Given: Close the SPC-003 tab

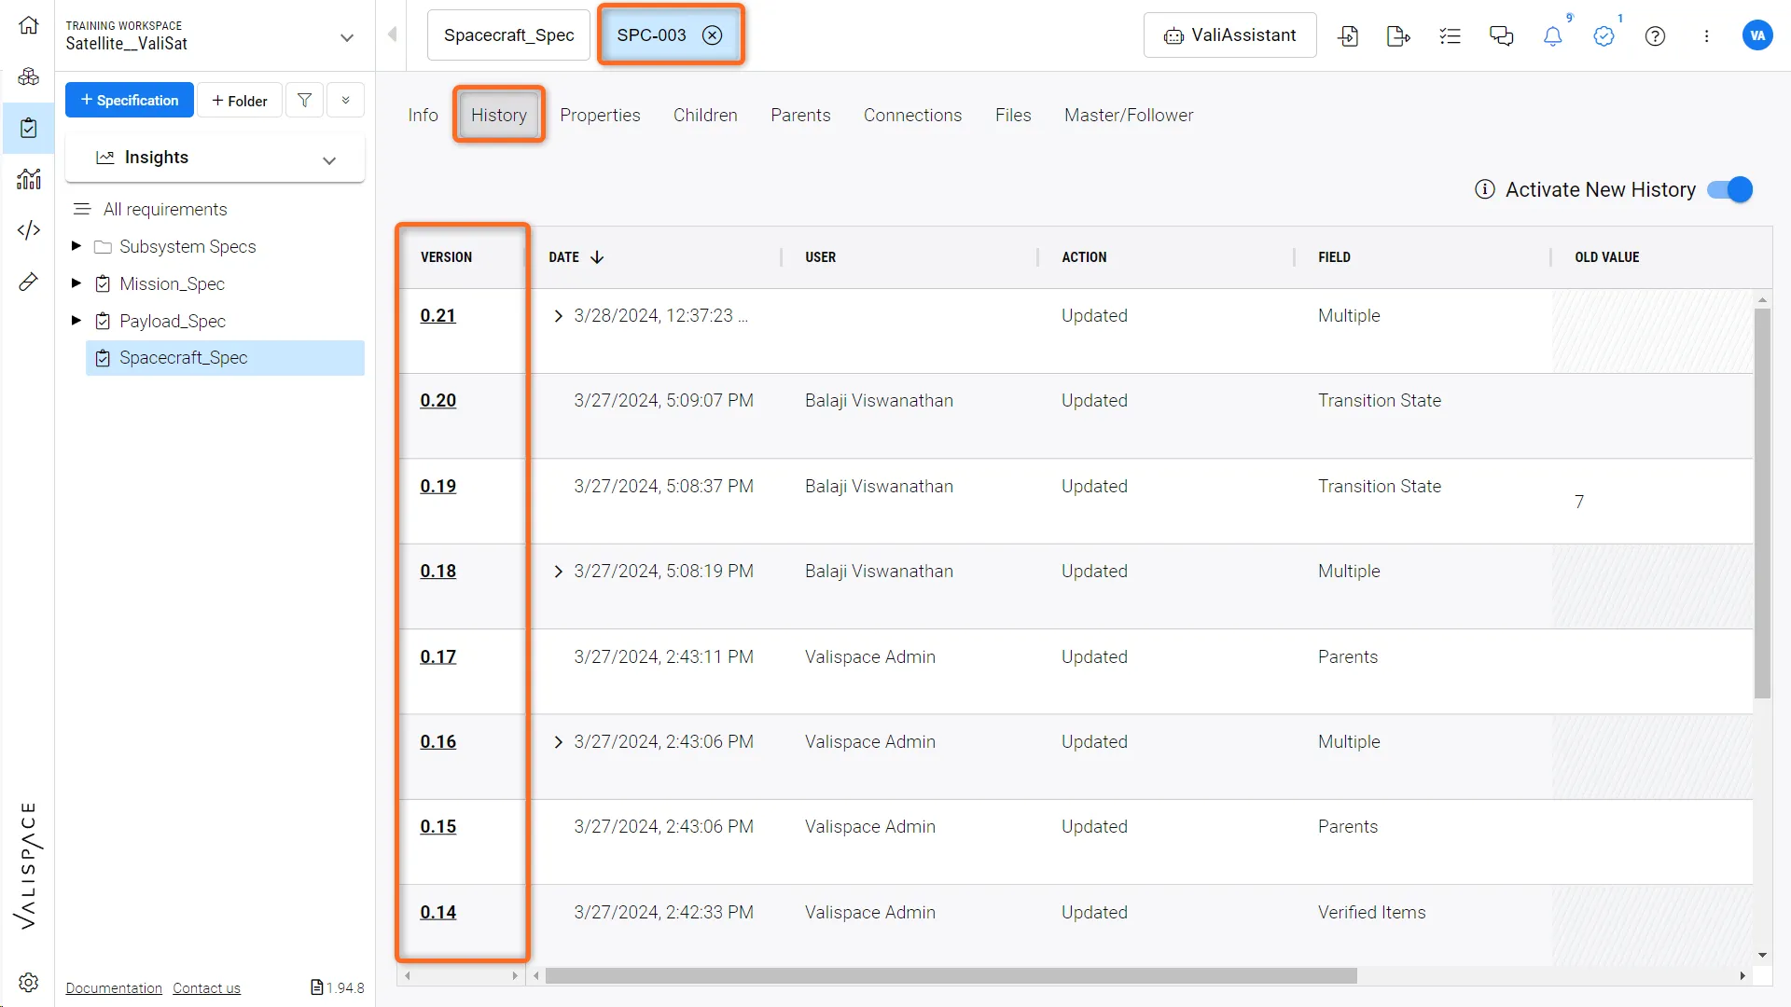Looking at the screenshot, I should [713, 35].
